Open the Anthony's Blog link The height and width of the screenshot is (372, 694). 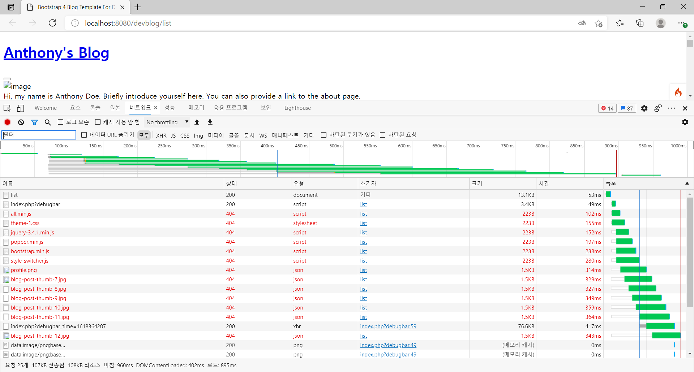click(56, 53)
